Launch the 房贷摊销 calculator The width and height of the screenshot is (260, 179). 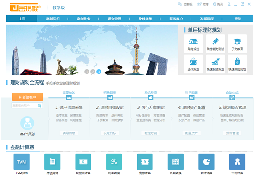(x=52, y=162)
